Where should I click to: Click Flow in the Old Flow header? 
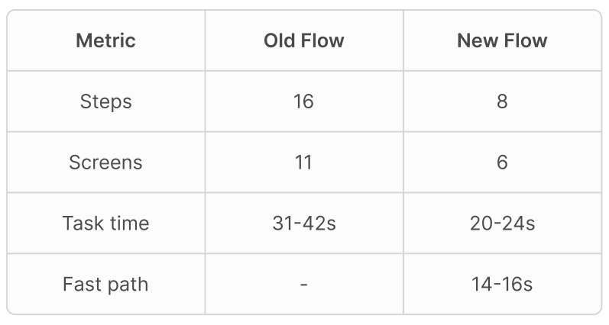[x=322, y=40]
